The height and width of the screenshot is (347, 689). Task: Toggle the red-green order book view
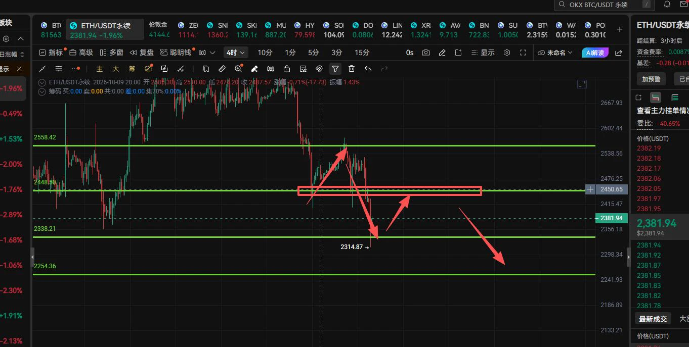tap(656, 97)
